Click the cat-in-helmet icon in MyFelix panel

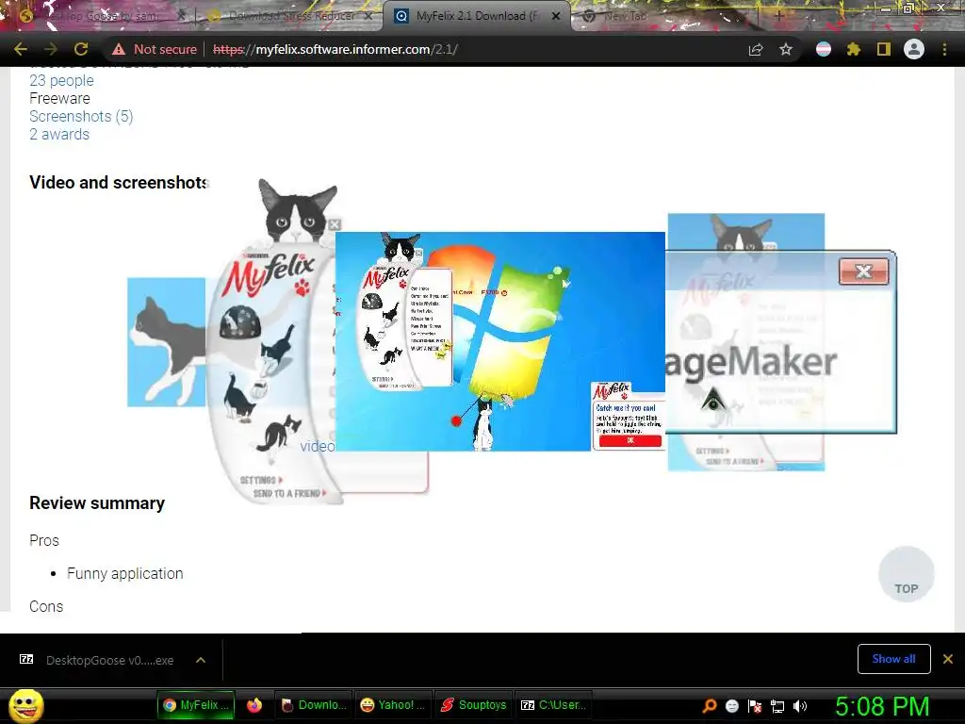[x=242, y=322]
